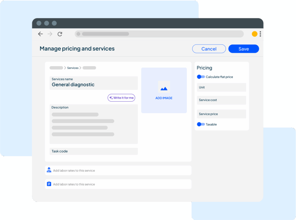Reload the page with the refresh icon
Viewport: 296px width, 220px height.
tap(60, 34)
